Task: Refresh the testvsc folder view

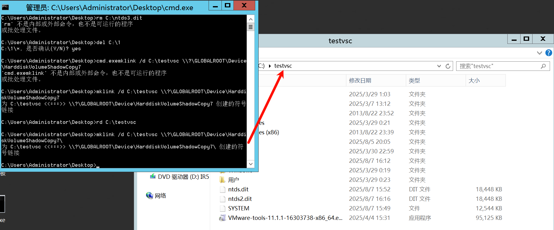Action: [448, 66]
